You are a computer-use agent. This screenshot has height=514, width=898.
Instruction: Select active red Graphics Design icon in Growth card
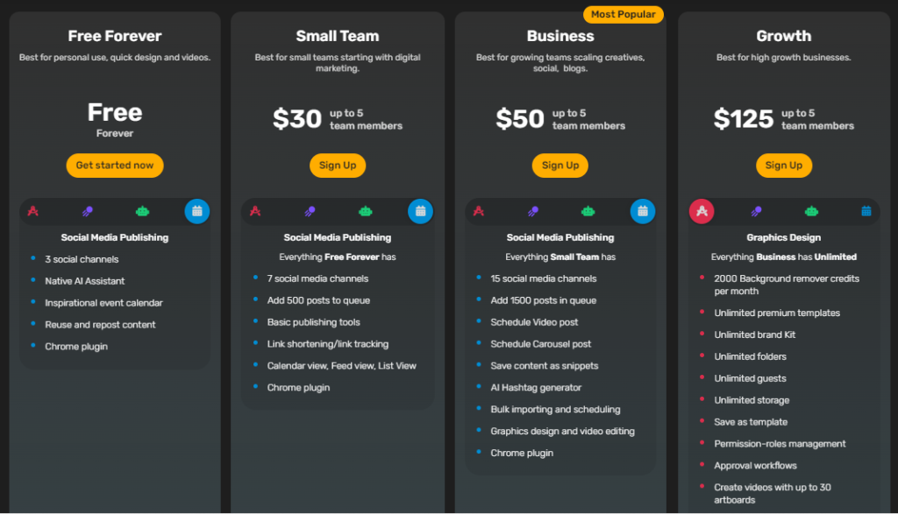click(x=702, y=212)
